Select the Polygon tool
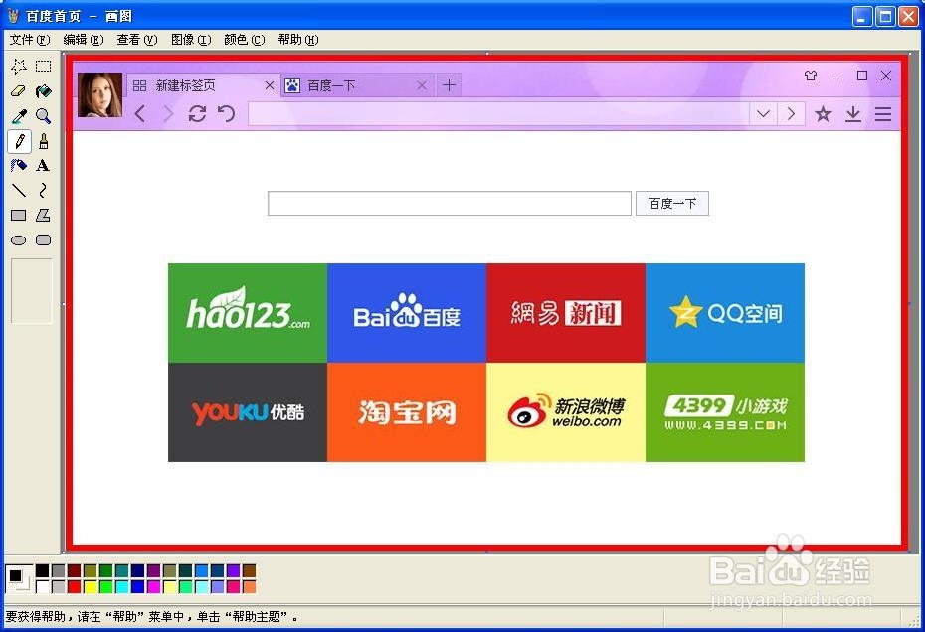 click(x=42, y=215)
